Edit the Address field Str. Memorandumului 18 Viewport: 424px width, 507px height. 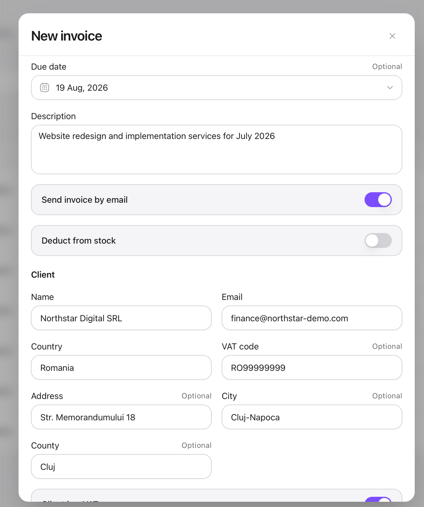[x=121, y=417]
